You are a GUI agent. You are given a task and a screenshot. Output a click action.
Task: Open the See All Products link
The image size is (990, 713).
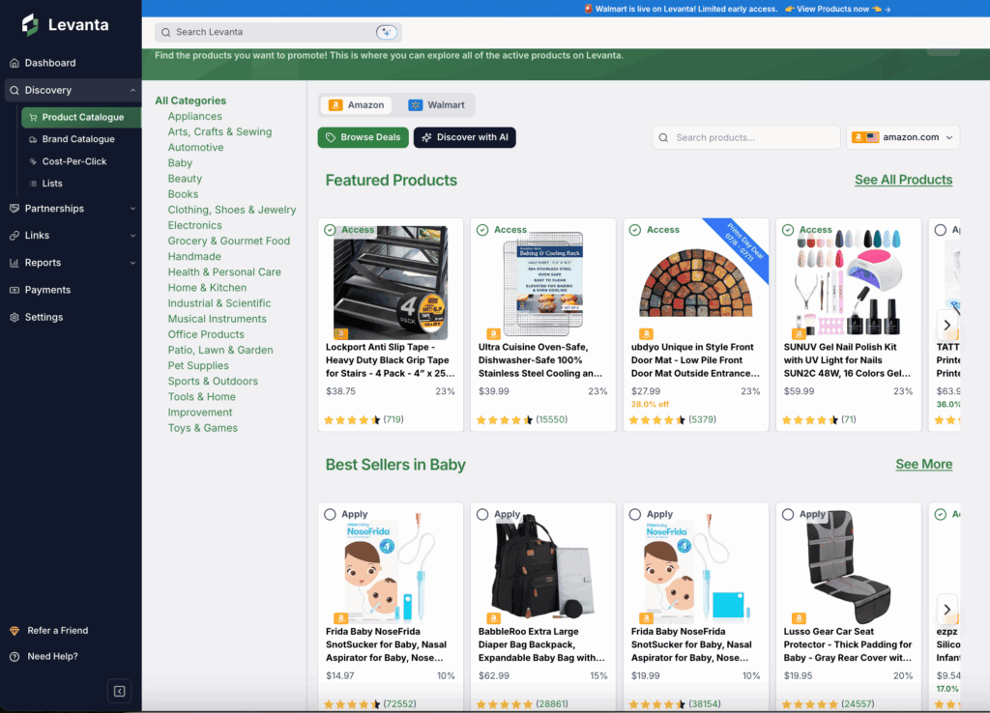[903, 180]
